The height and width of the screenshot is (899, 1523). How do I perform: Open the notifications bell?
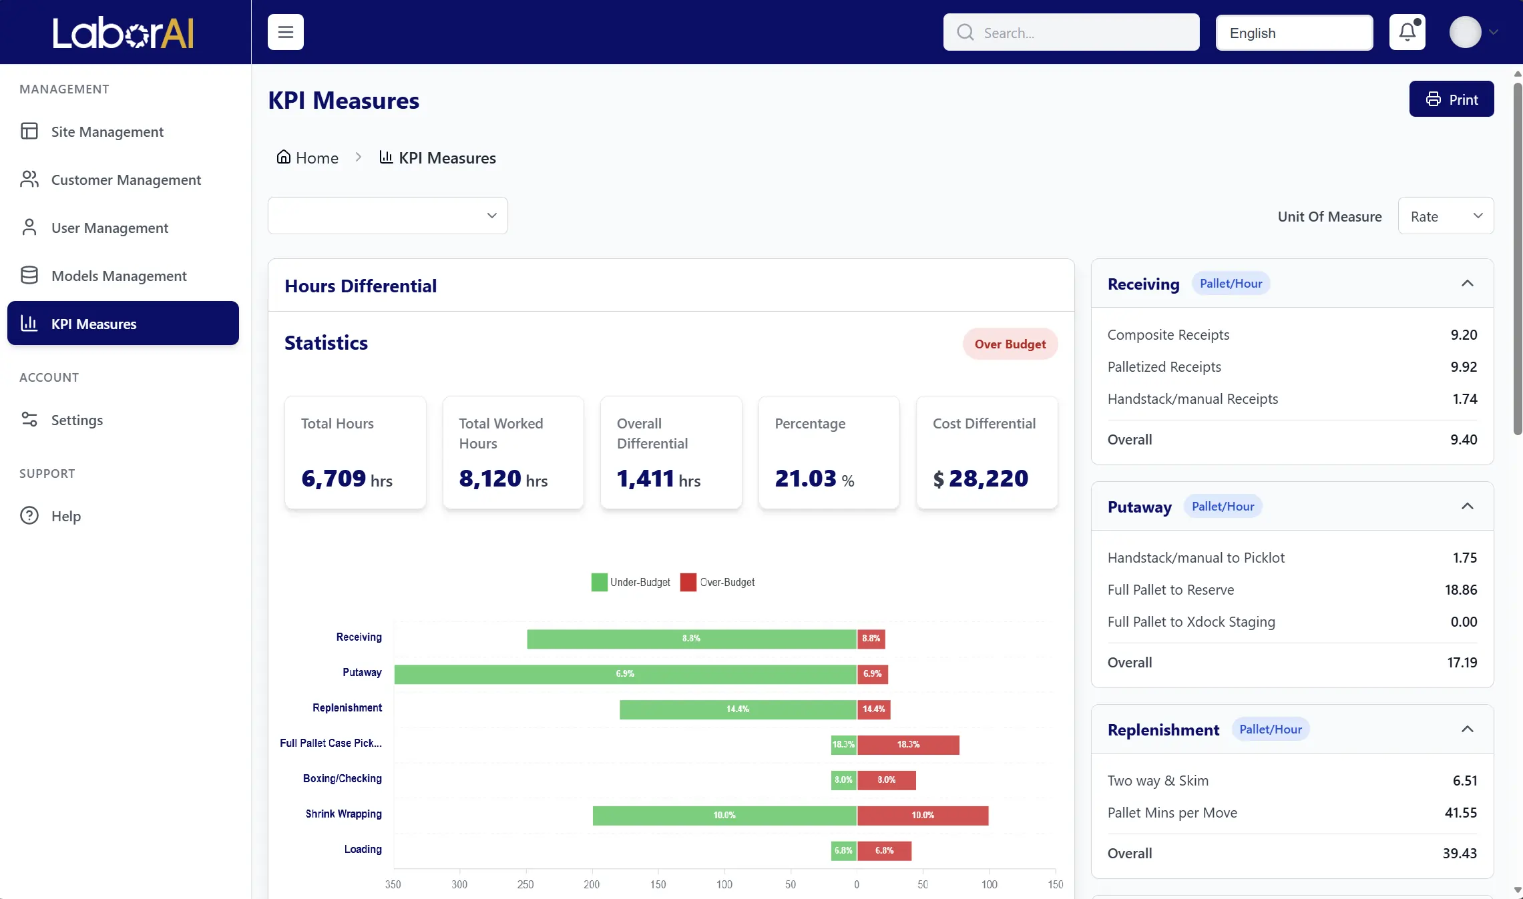pos(1407,32)
